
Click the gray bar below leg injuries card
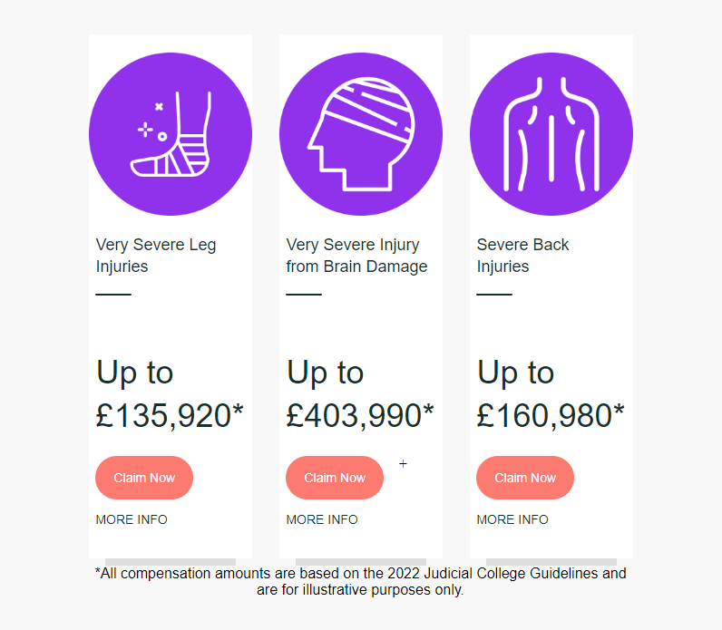point(171,562)
